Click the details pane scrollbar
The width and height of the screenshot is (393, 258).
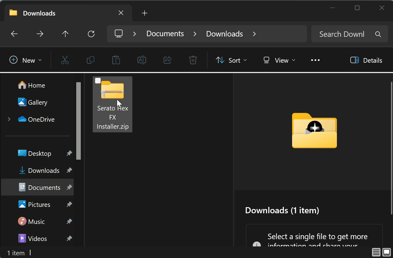(391, 148)
